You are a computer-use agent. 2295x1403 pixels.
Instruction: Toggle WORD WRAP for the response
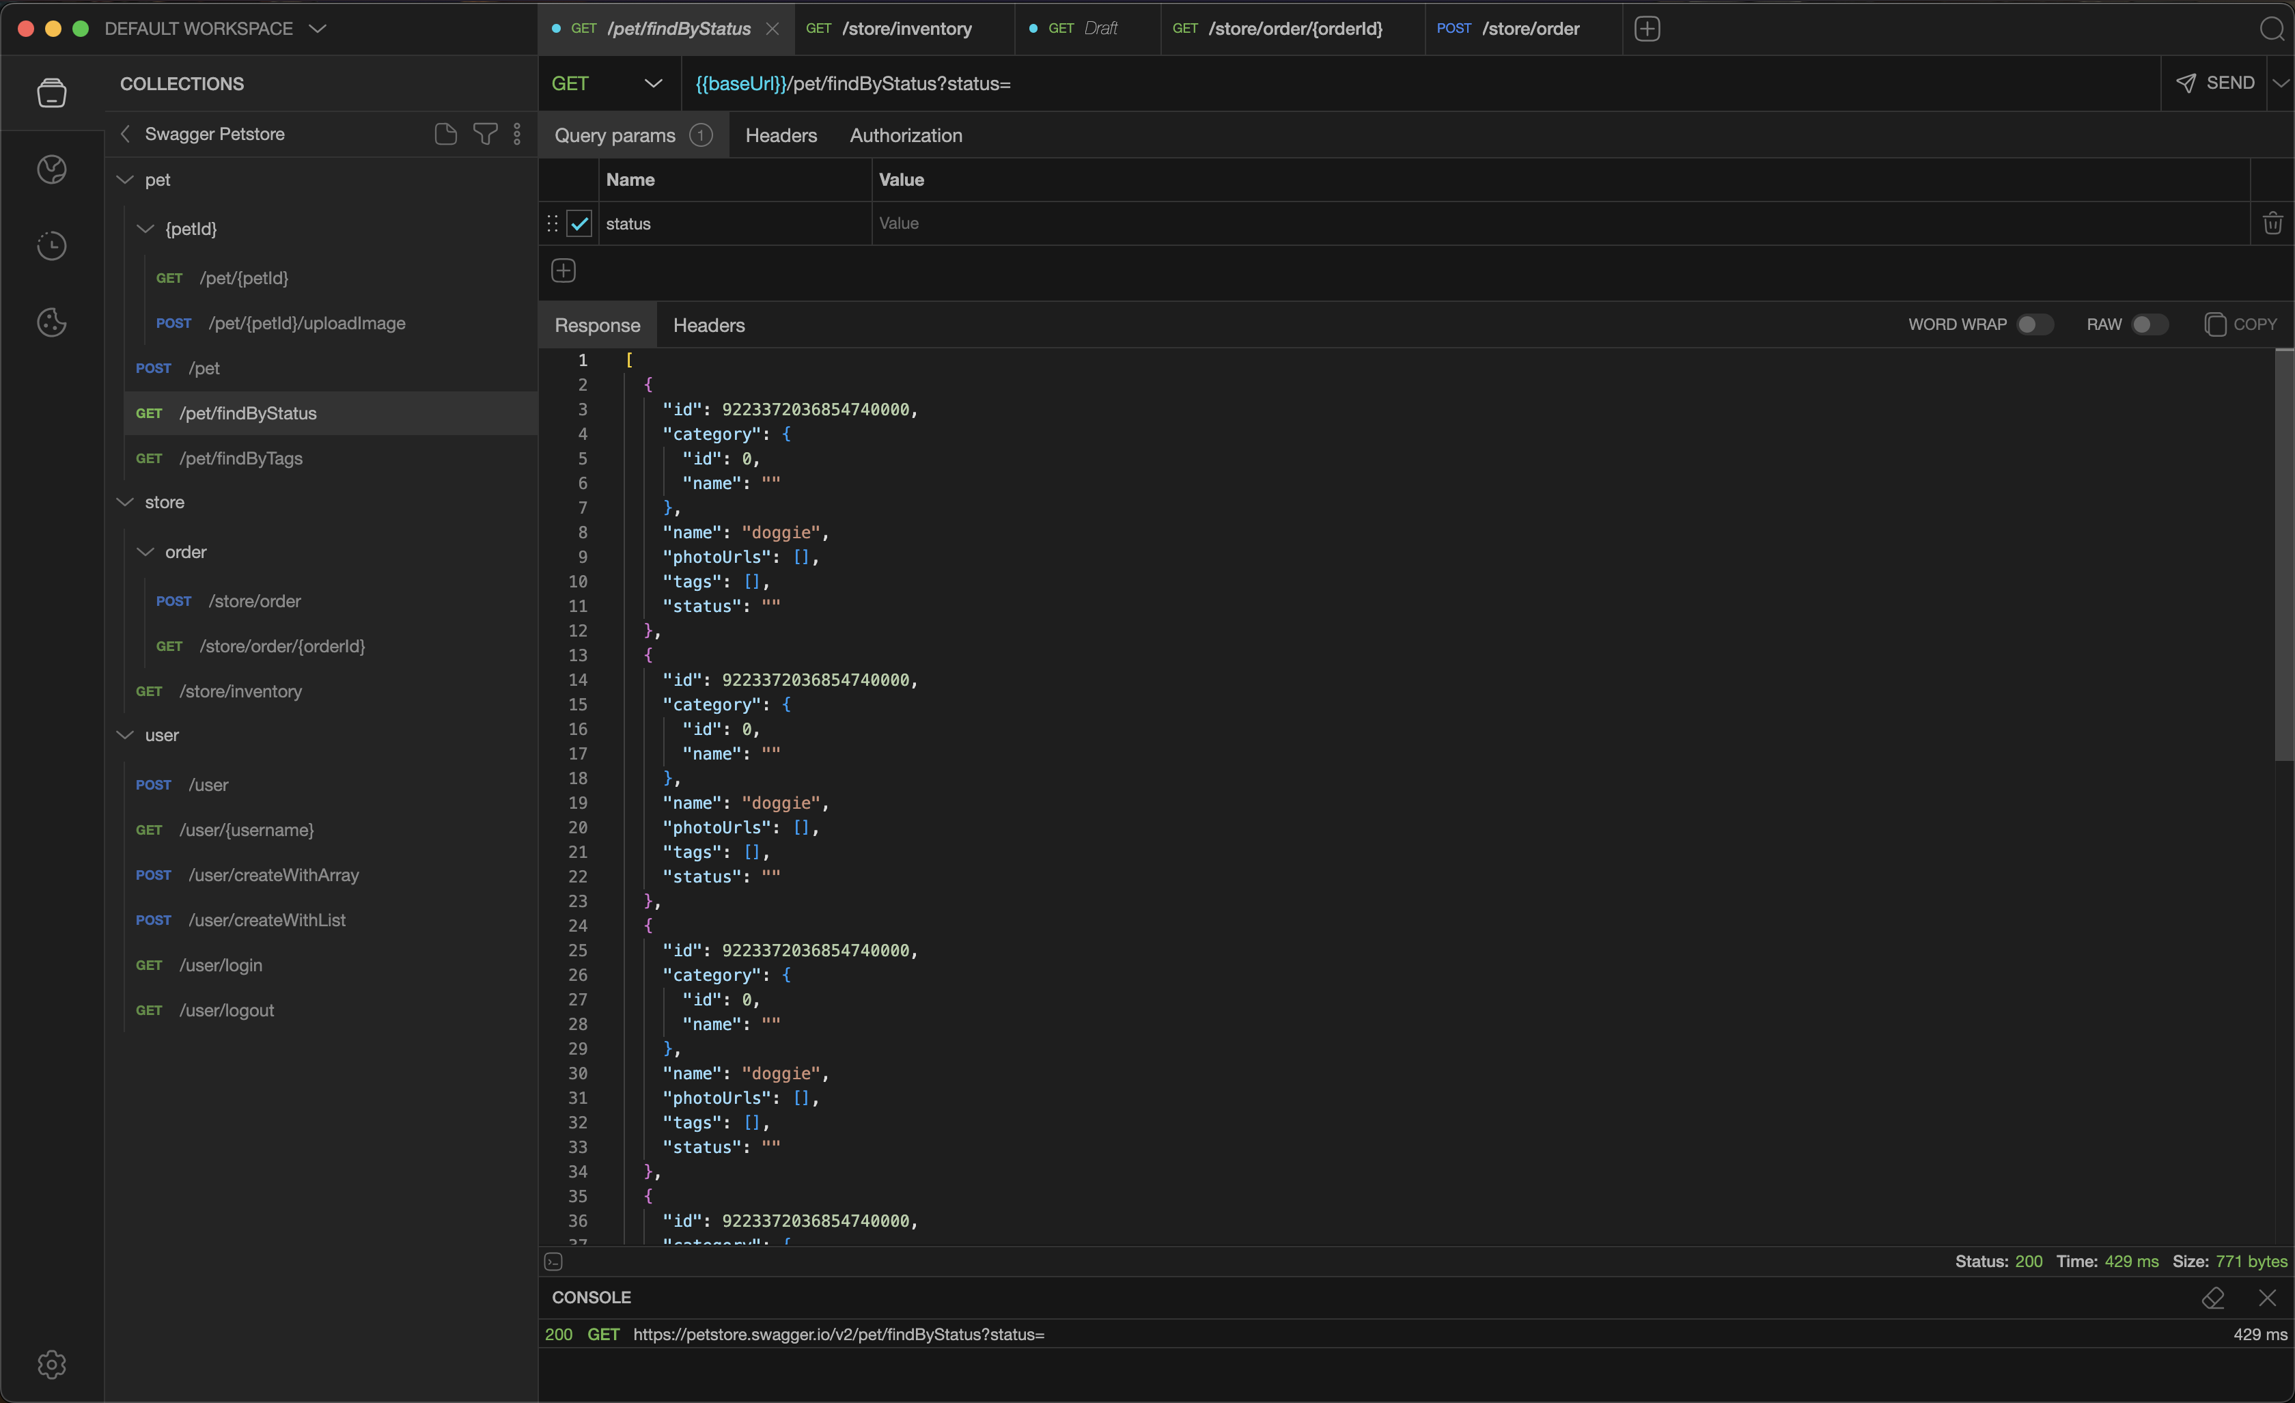tap(2035, 324)
